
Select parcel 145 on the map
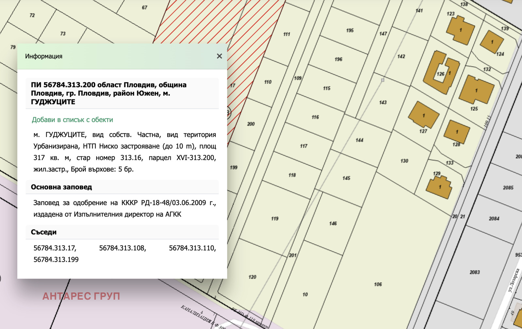coord(346,178)
